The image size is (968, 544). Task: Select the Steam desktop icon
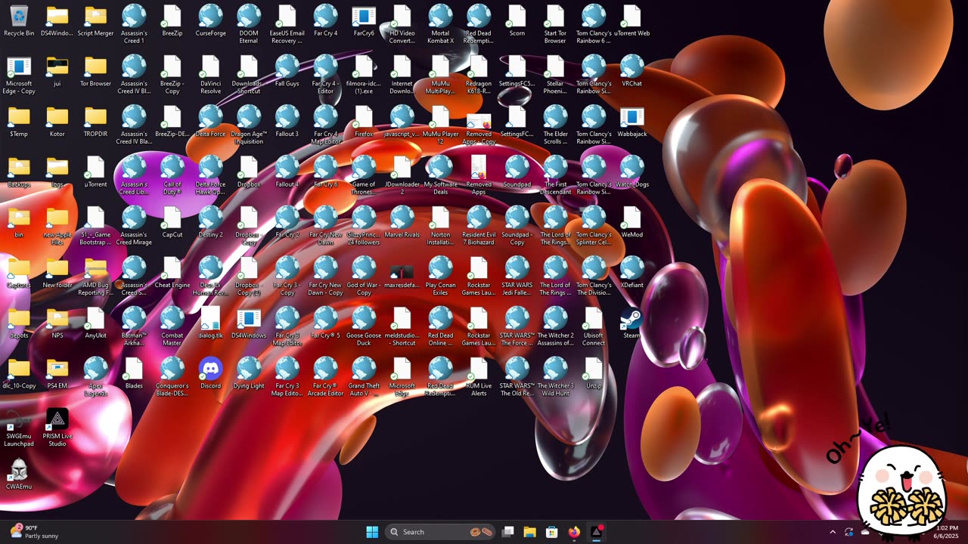tap(632, 323)
